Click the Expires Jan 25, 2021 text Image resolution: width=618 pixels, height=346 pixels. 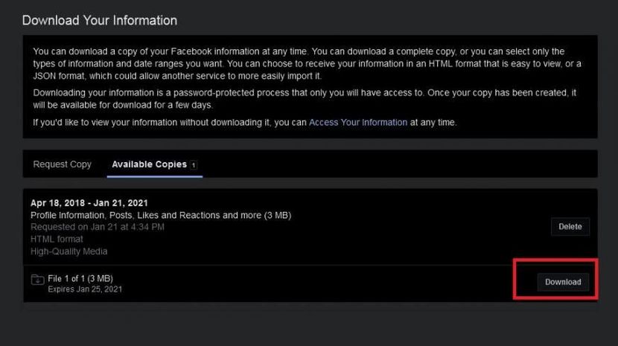pyautogui.click(x=85, y=289)
